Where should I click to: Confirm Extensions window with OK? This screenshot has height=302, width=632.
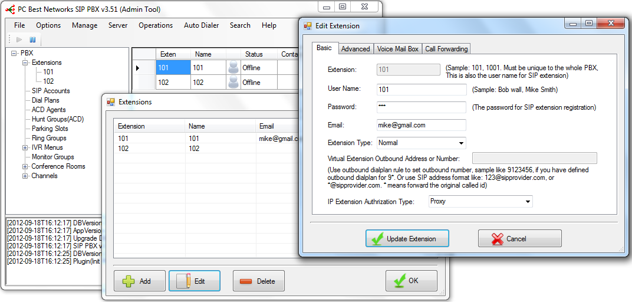pyautogui.click(x=411, y=281)
